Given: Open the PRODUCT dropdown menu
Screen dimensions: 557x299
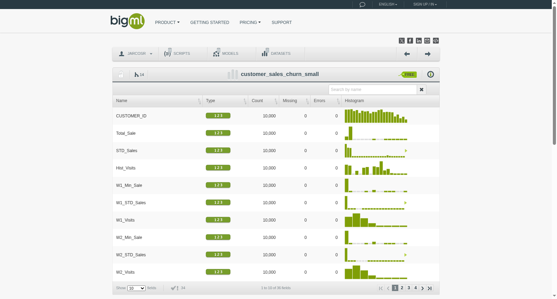Looking at the screenshot, I should 167,23.
